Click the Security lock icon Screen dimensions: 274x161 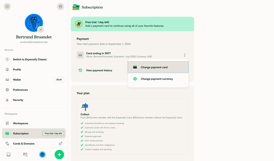[x=7, y=100]
